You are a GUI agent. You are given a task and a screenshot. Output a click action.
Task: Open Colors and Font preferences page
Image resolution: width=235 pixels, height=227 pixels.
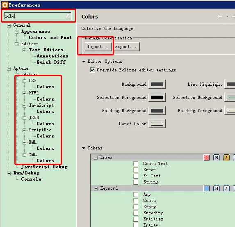coord(50,37)
